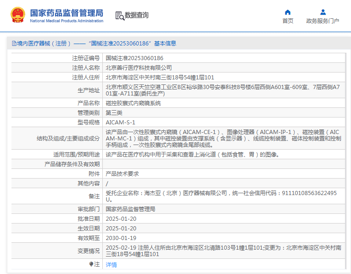The height and width of the screenshot is (274, 351).
Task: Click attachment value 产品技术要求
Action: click(x=122, y=173)
